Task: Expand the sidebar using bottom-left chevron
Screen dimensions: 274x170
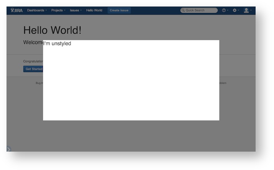Action: point(8,149)
